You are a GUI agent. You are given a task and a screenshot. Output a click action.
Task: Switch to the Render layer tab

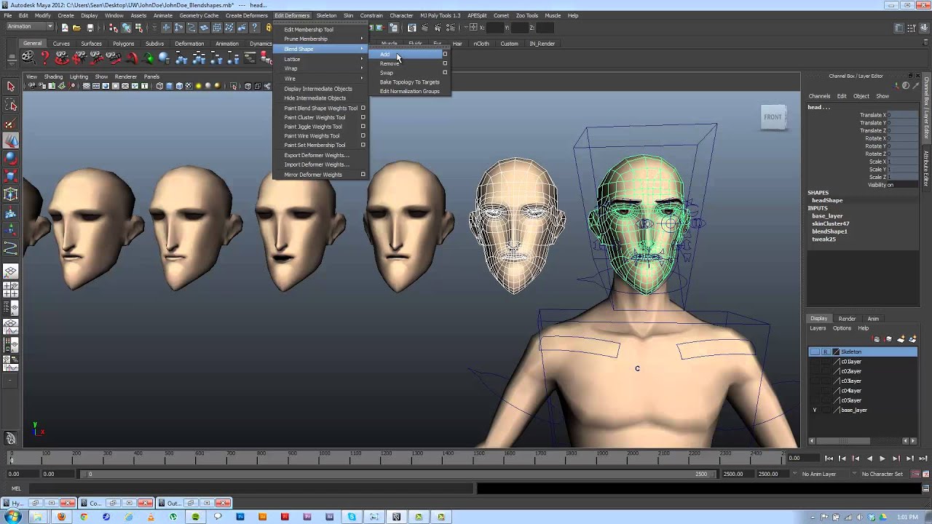pyautogui.click(x=847, y=319)
